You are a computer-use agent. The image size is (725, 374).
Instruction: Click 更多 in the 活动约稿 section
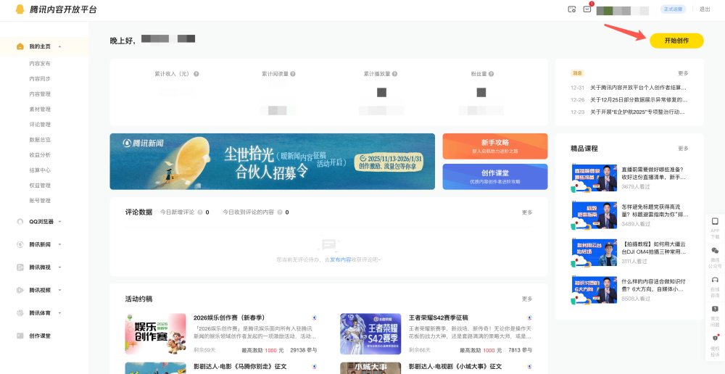[x=527, y=299]
